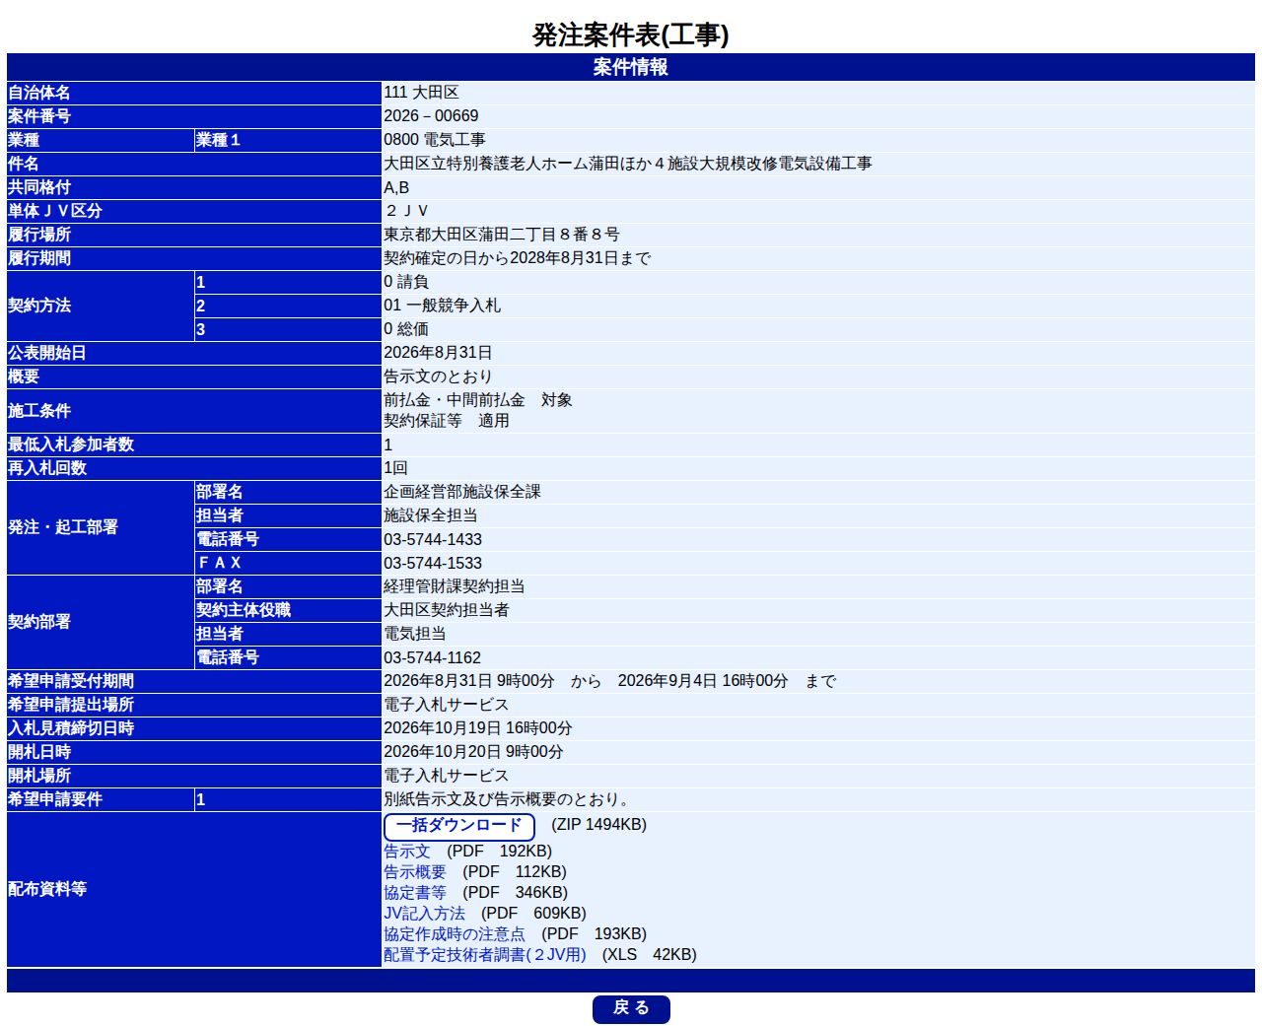Click the 最低入札参加者数 label
Viewport: 1262px width, 1026px height.
[71, 445]
